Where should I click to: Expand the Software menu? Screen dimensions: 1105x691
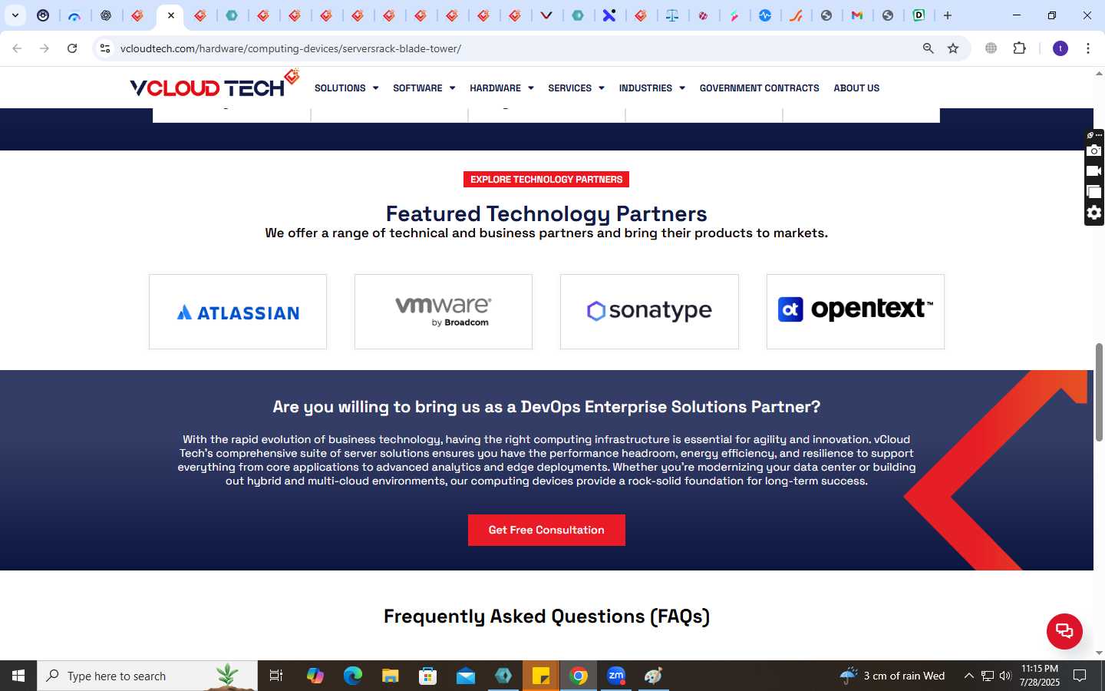click(x=424, y=88)
